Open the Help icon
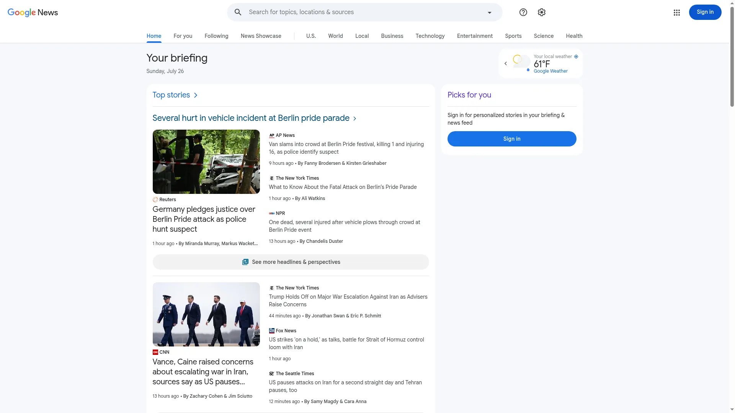735x413 pixels. (523, 12)
